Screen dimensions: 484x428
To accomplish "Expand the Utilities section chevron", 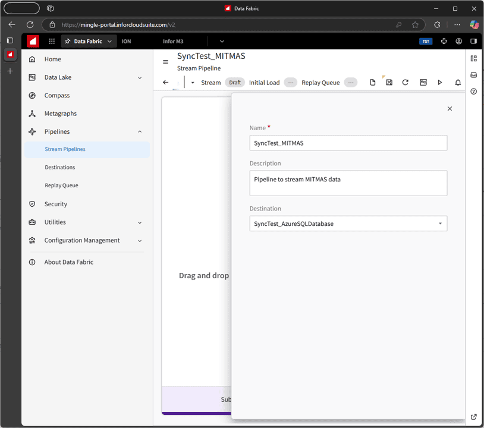I will 140,222.
